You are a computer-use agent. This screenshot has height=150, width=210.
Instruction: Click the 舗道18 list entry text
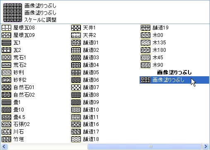91,139
